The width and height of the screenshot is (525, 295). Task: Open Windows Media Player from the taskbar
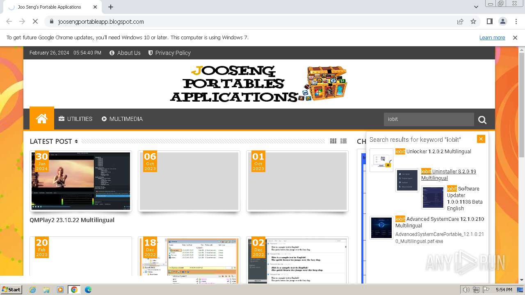tap(60, 290)
